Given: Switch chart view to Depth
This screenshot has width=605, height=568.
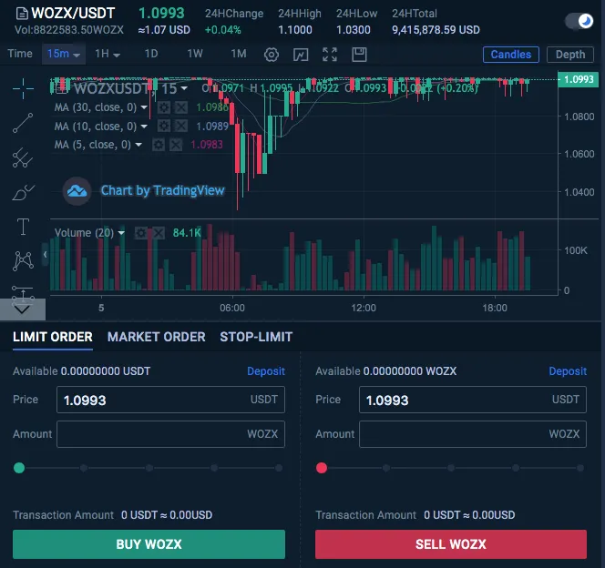Looking at the screenshot, I should tap(570, 55).
